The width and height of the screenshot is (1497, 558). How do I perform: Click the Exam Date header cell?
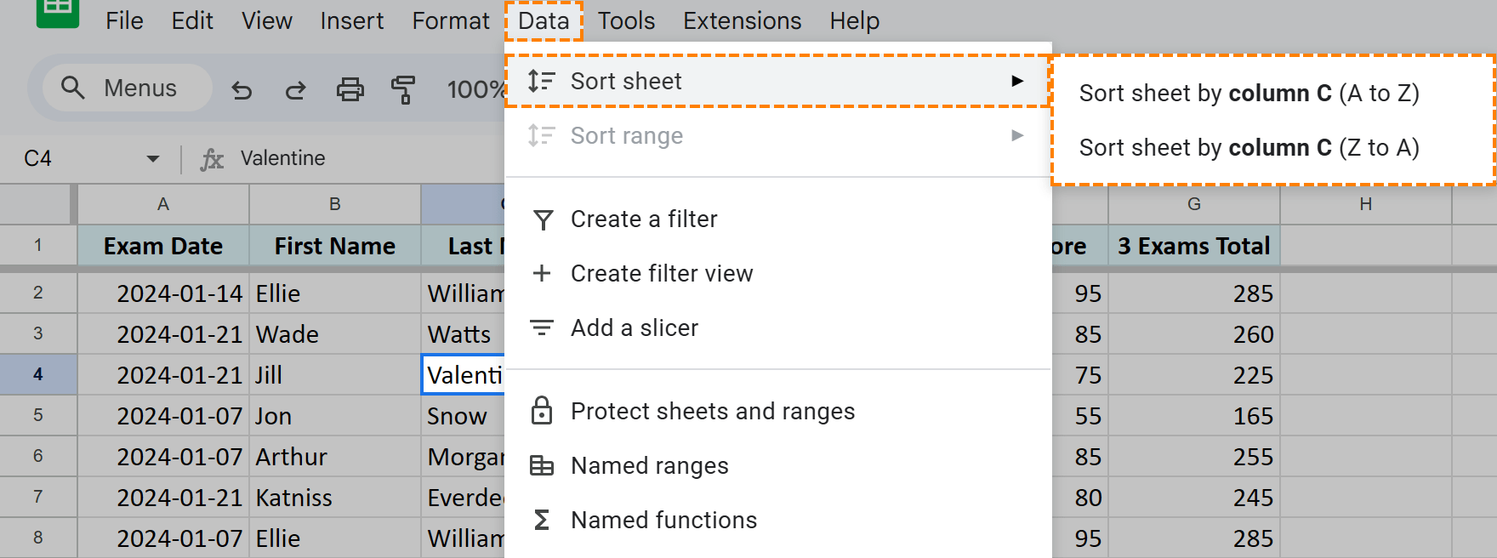point(163,246)
